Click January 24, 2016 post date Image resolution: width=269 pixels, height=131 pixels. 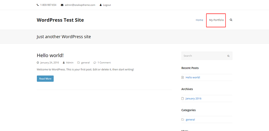point(50,63)
